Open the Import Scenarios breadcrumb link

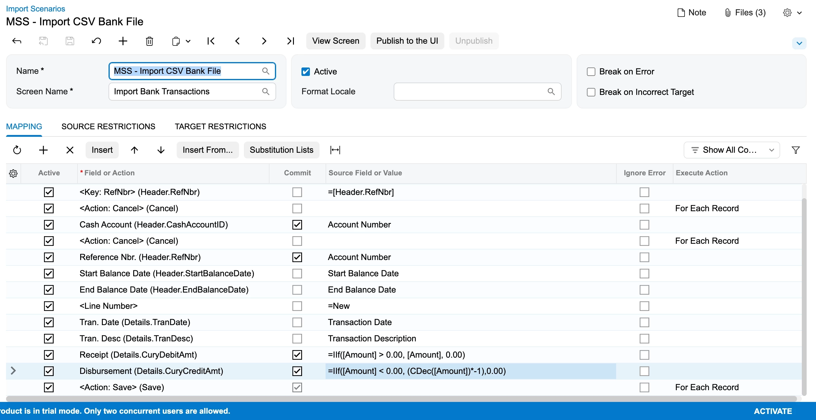pos(36,8)
